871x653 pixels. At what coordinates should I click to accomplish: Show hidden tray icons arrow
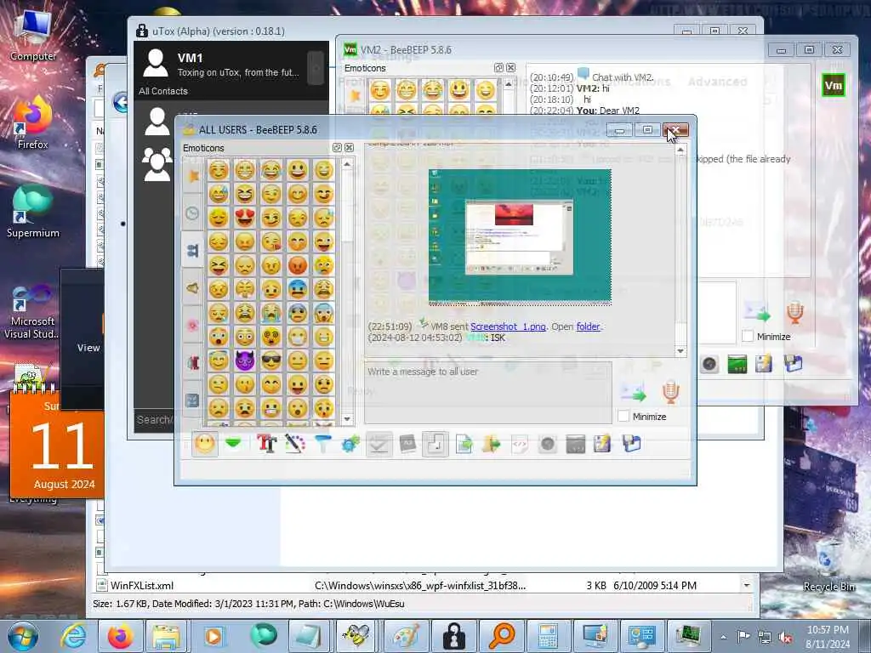tap(723, 637)
